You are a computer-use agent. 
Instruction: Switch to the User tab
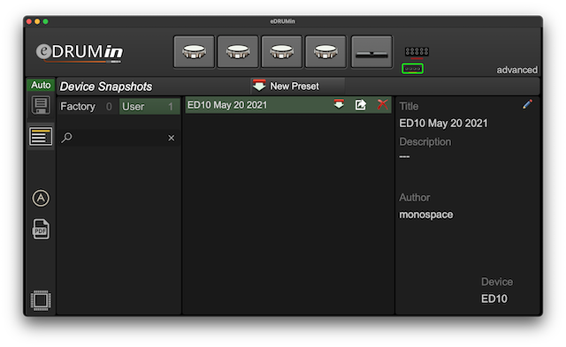click(149, 106)
